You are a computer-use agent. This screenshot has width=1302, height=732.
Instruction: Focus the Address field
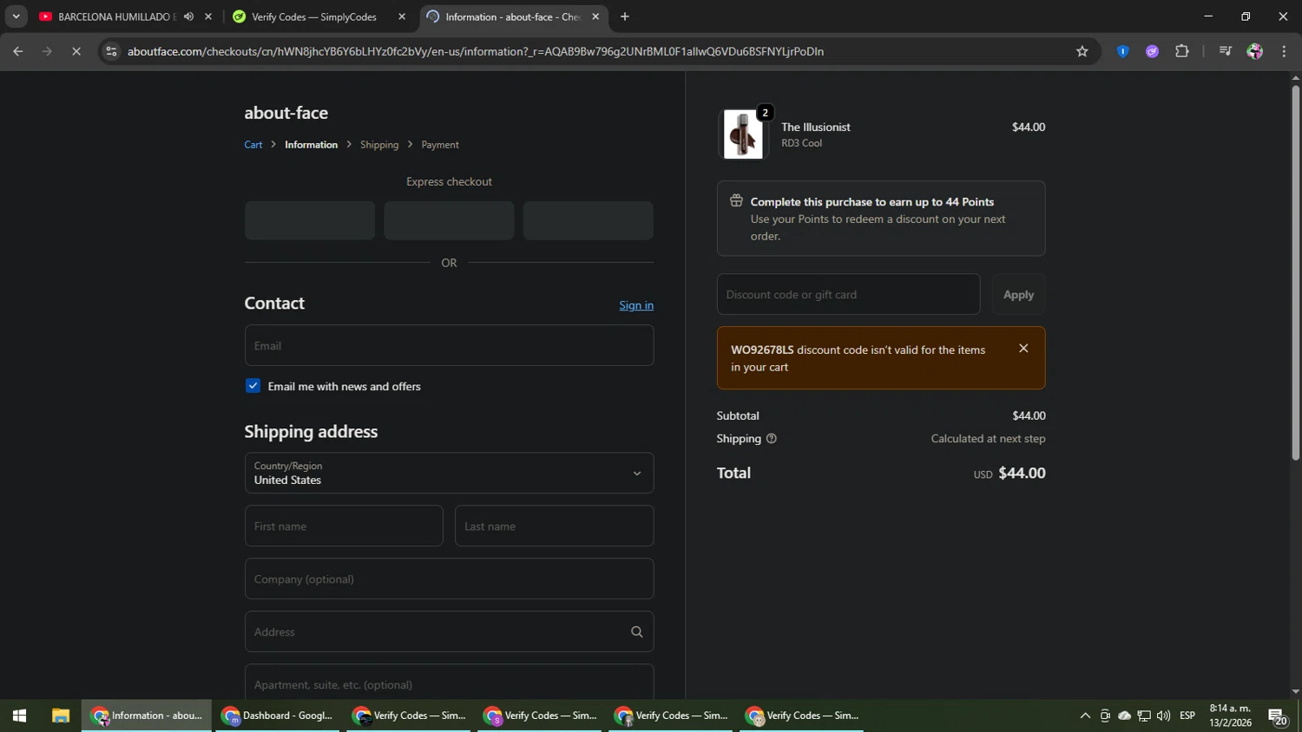click(449, 631)
